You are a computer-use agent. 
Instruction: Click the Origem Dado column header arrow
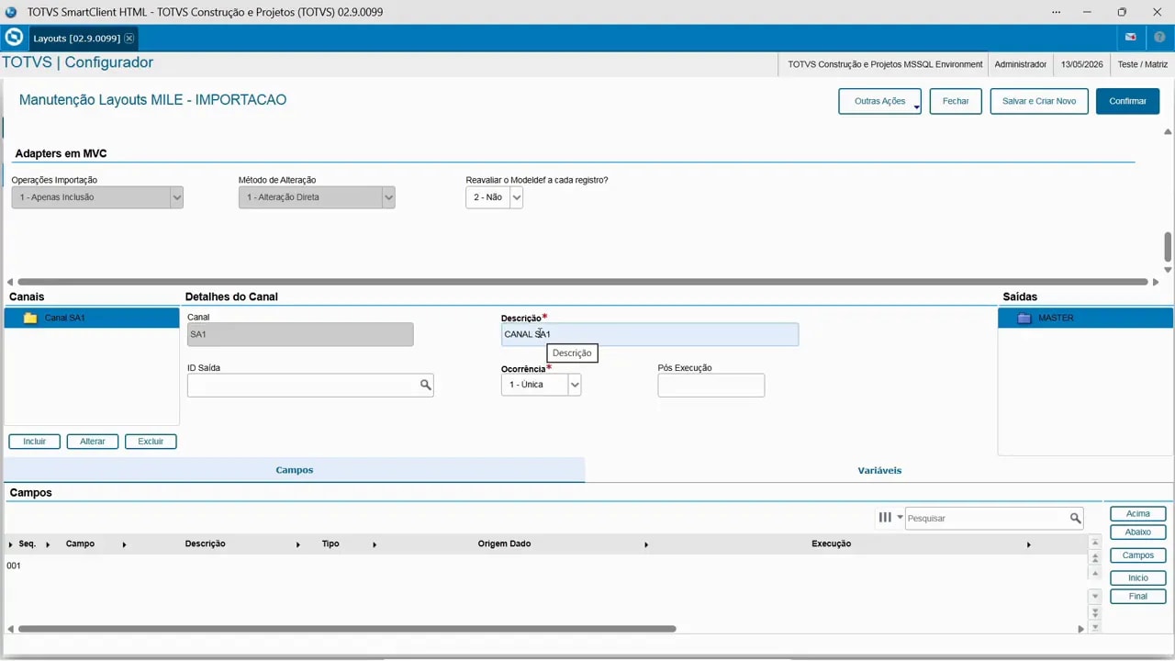click(646, 545)
